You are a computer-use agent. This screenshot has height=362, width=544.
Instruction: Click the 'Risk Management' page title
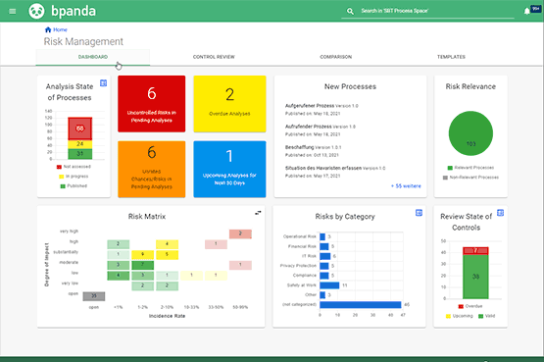[83, 41]
